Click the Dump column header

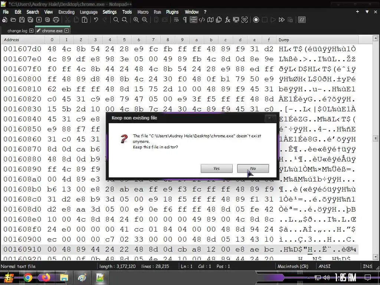click(317, 40)
